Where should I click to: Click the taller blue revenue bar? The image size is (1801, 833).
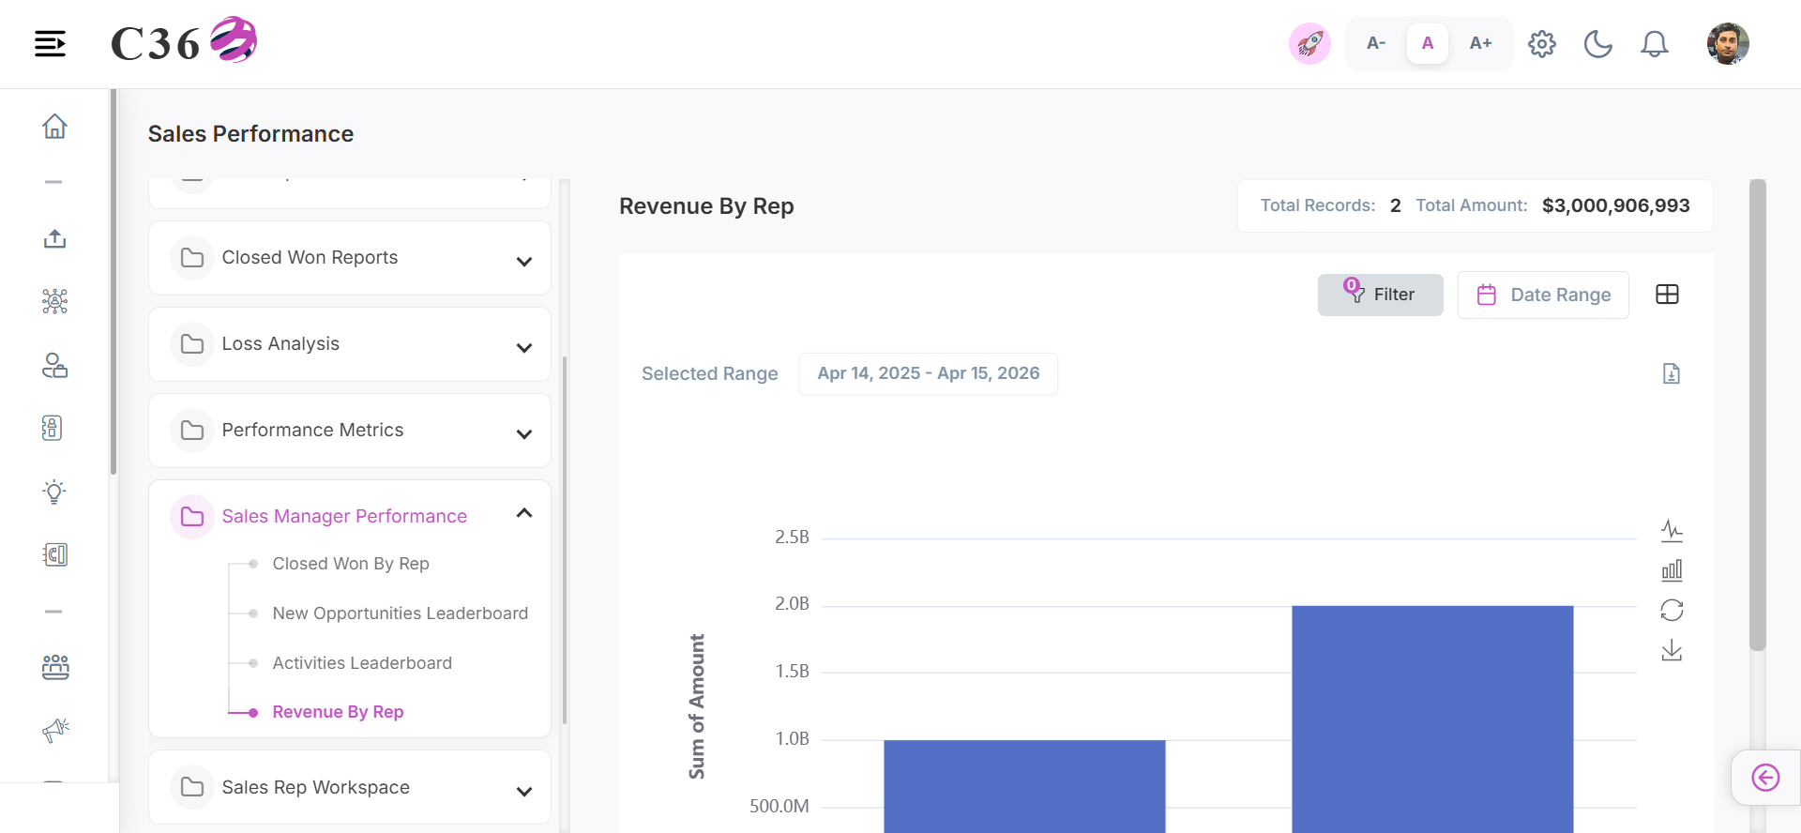click(x=1432, y=719)
